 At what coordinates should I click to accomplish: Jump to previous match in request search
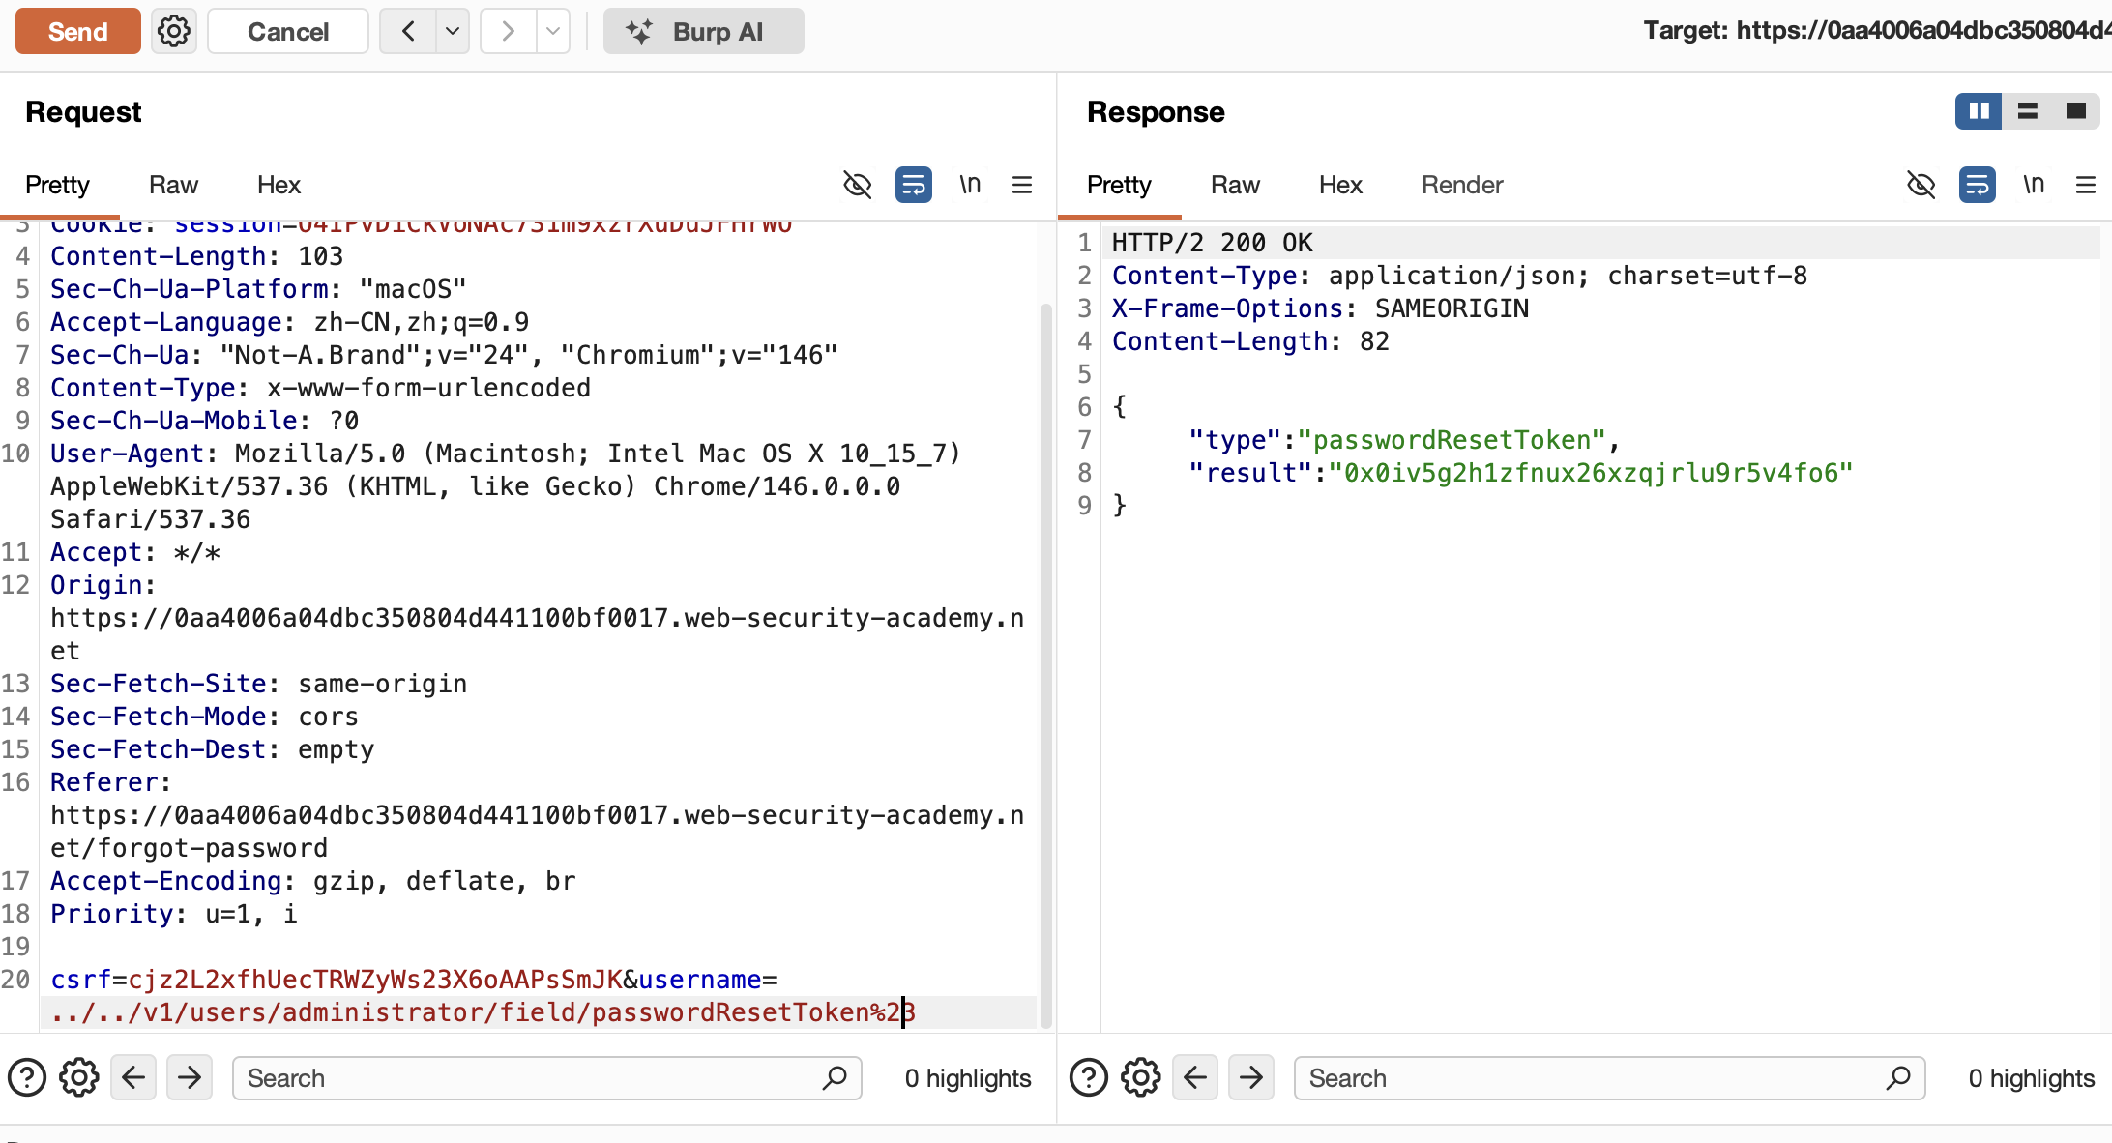pyautogui.click(x=133, y=1077)
